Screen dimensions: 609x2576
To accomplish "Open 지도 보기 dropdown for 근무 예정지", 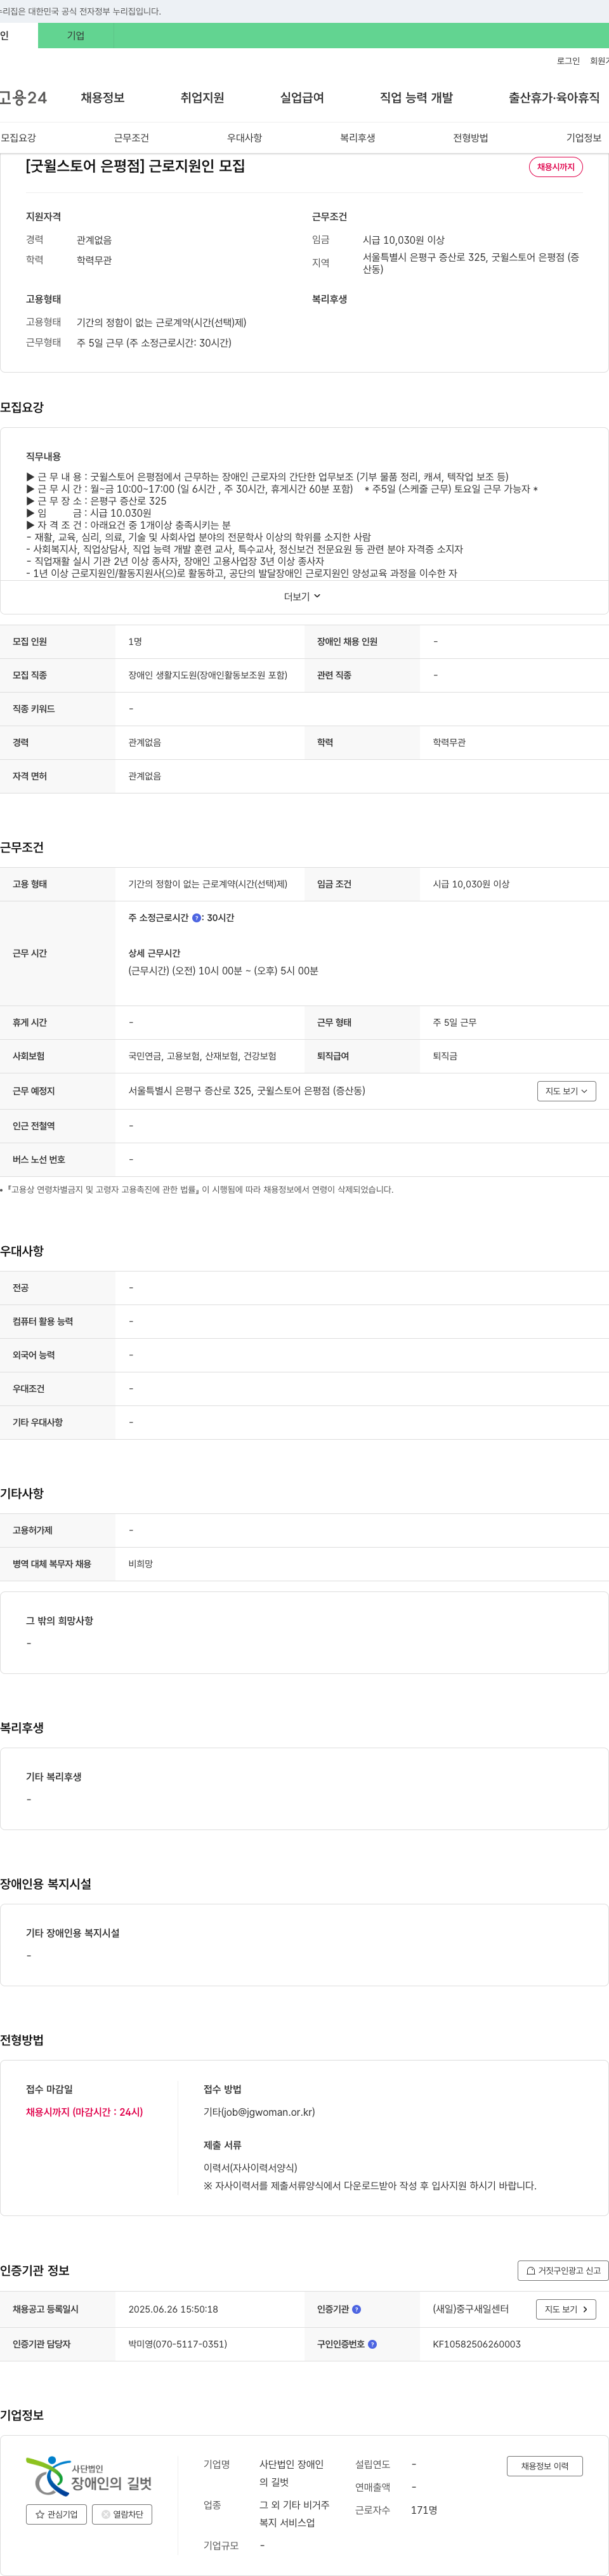I will click(x=566, y=1091).
